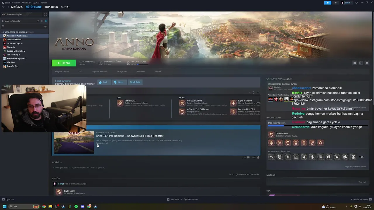Open the MAĞAZA tab

[17, 7]
